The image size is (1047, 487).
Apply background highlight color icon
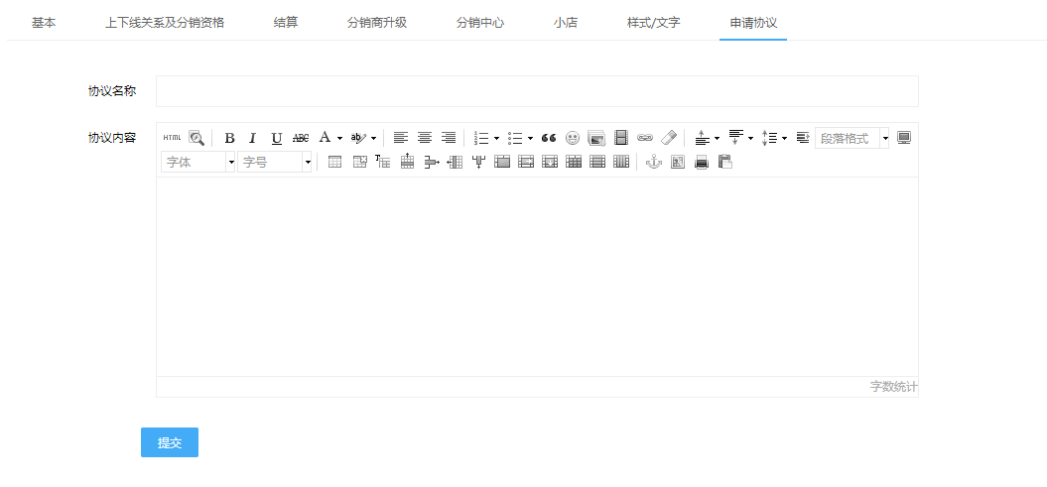[x=358, y=138]
